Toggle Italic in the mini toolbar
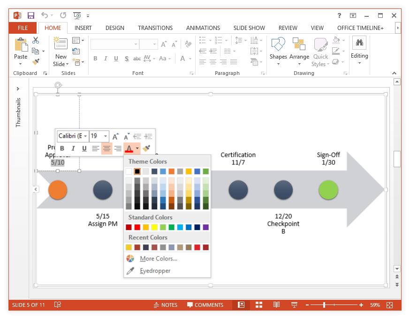410x319 pixels. [73, 148]
